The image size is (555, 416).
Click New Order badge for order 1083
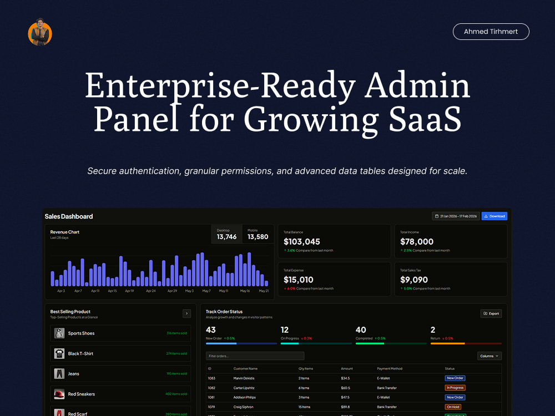pyautogui.click(x=455, y=378)
